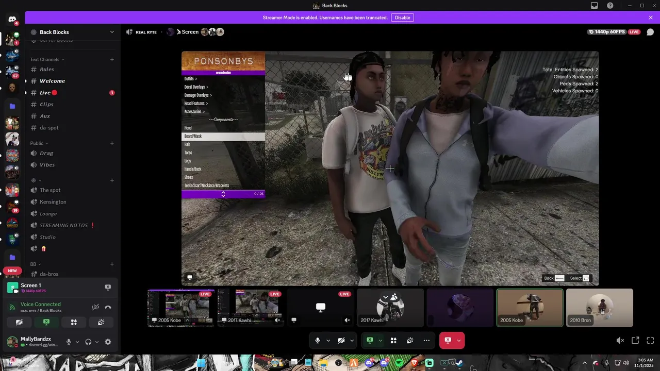Open input device arrow beside username mic
The height and width of the screenshot is (371, 660).
(x=77, y=342)
